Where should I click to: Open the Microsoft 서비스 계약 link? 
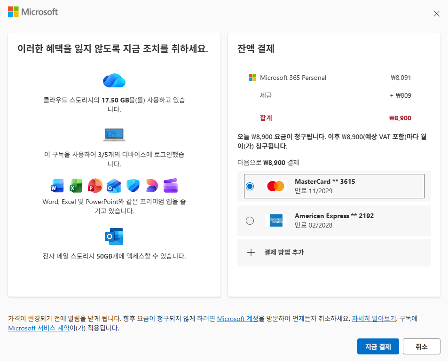coord(39,328)
